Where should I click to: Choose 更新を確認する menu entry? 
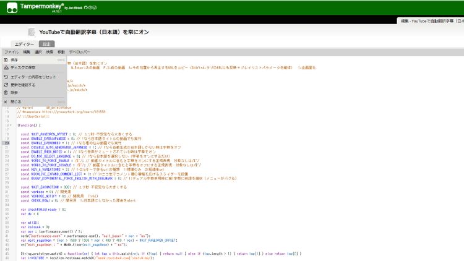34,85
